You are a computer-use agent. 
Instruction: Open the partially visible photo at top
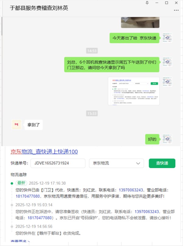140,23
